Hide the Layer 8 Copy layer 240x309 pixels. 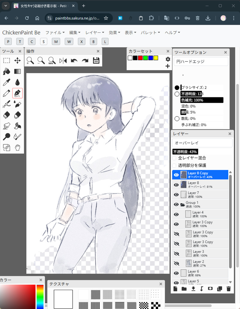[176, 175]
